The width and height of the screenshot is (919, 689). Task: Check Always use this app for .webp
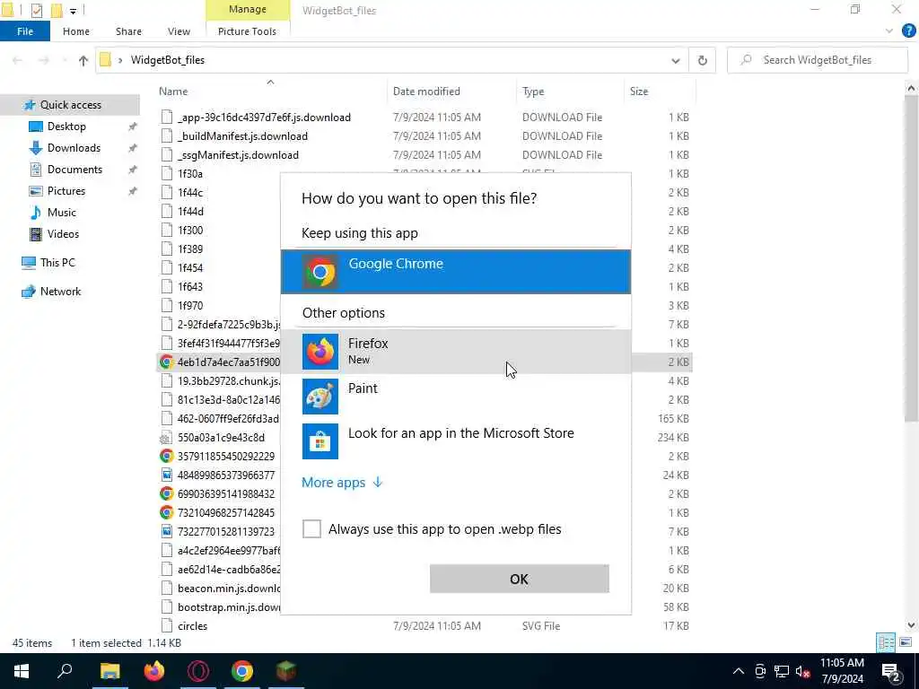(x=311, y=528)
